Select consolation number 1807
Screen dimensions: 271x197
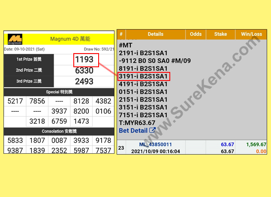click(x=37, y=140)
